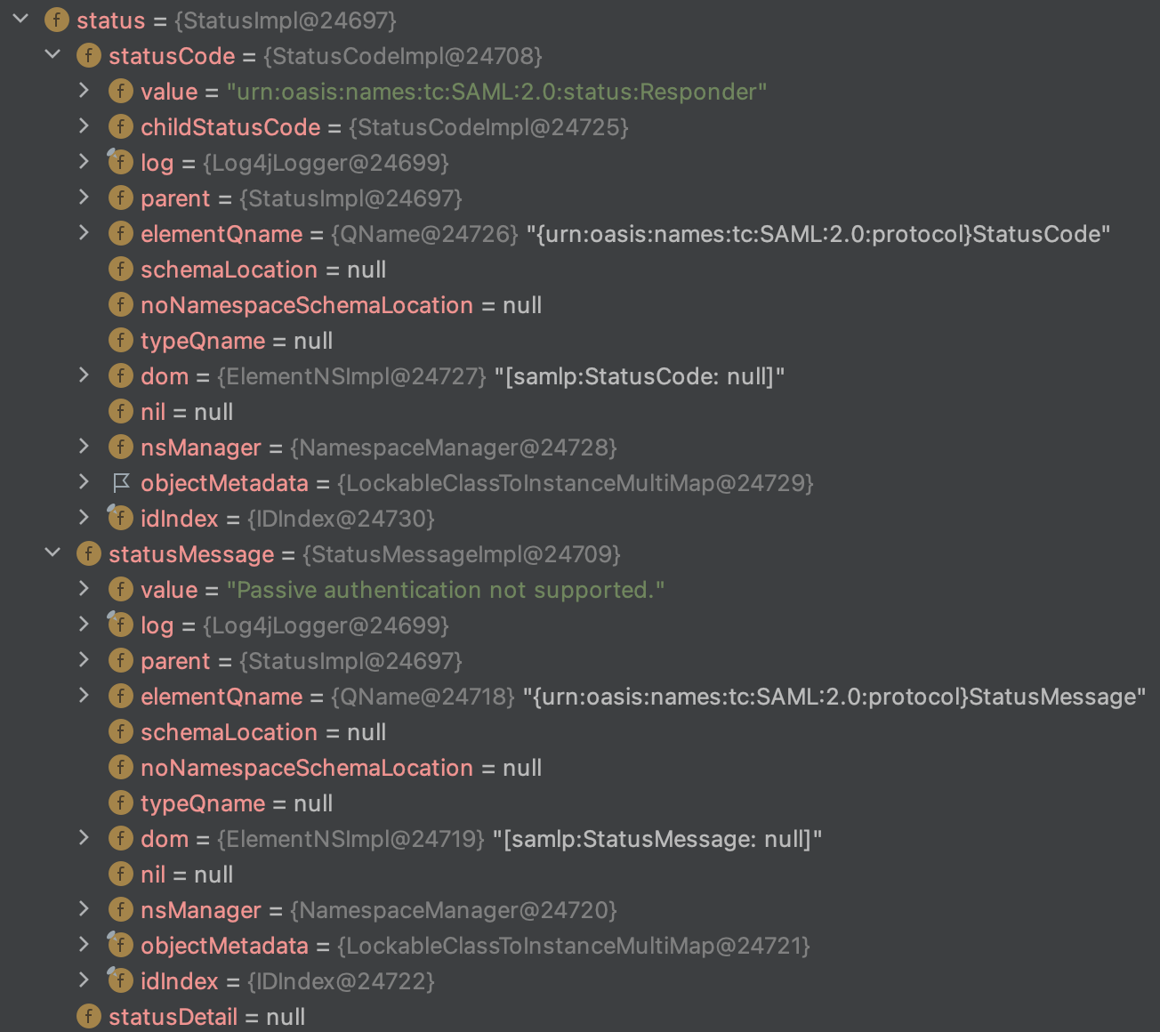Click the field icon for IDIndex@24722

coord(121,981)
